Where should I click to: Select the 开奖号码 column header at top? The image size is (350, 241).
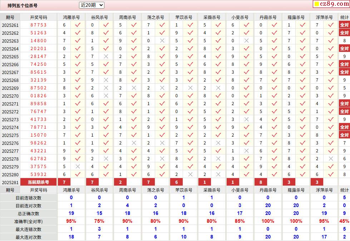pyautogui.click(x=39, y=17)
